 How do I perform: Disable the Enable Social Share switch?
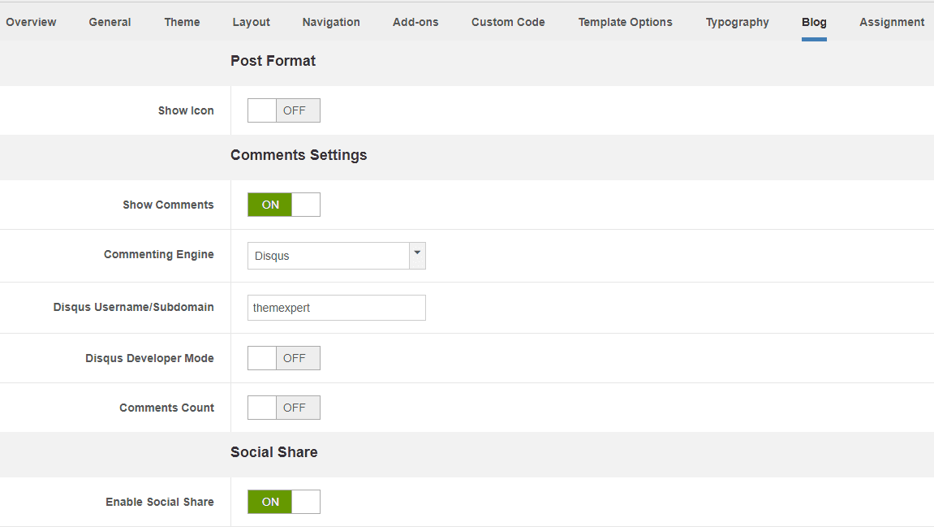click(283, 502)
